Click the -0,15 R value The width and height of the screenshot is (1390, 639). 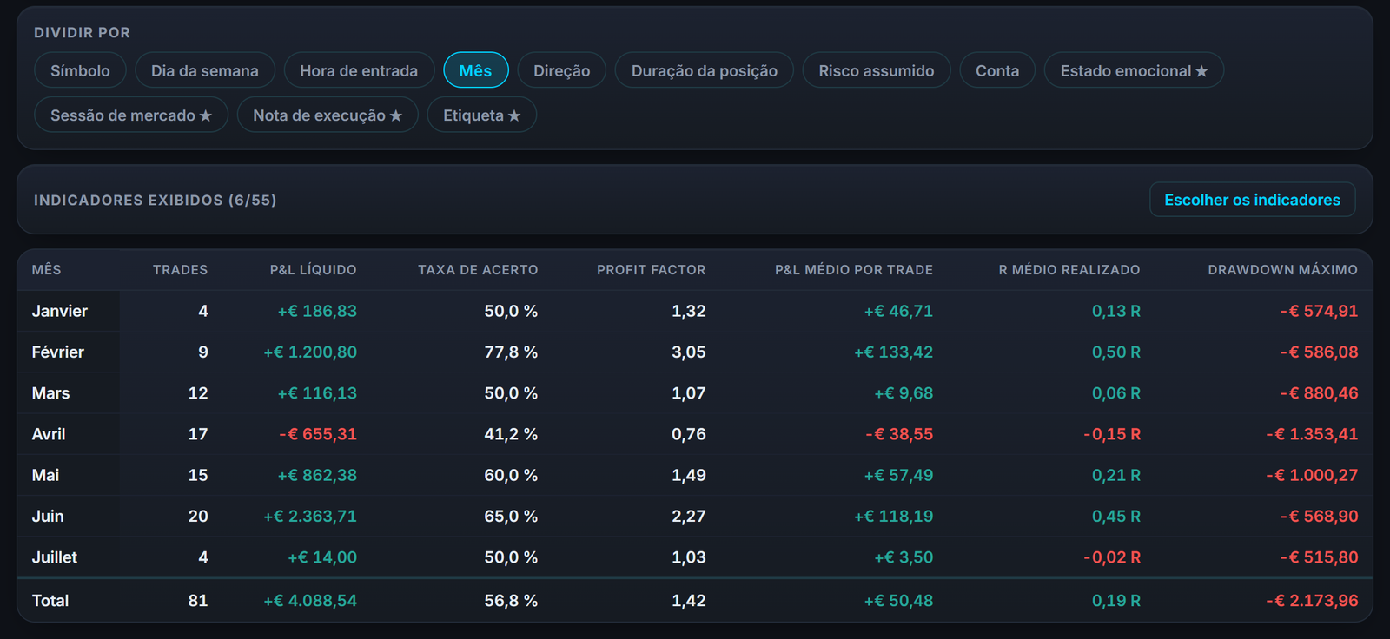coord(1112,434)
